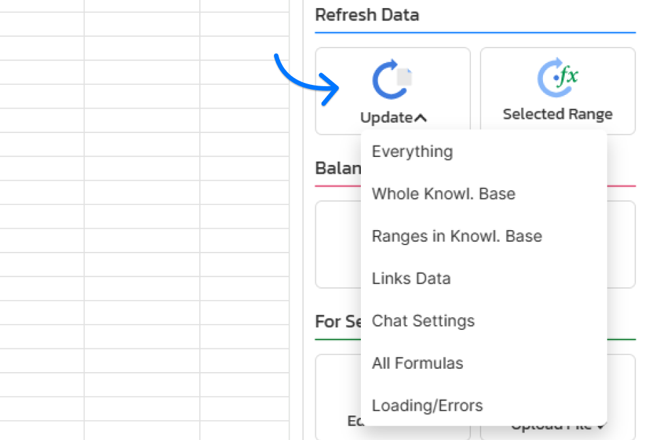This screenshot has width=647, height=440.
Task: Click the partially hidden Edit button
Action: pyautogui.click(x=355, y=421)
